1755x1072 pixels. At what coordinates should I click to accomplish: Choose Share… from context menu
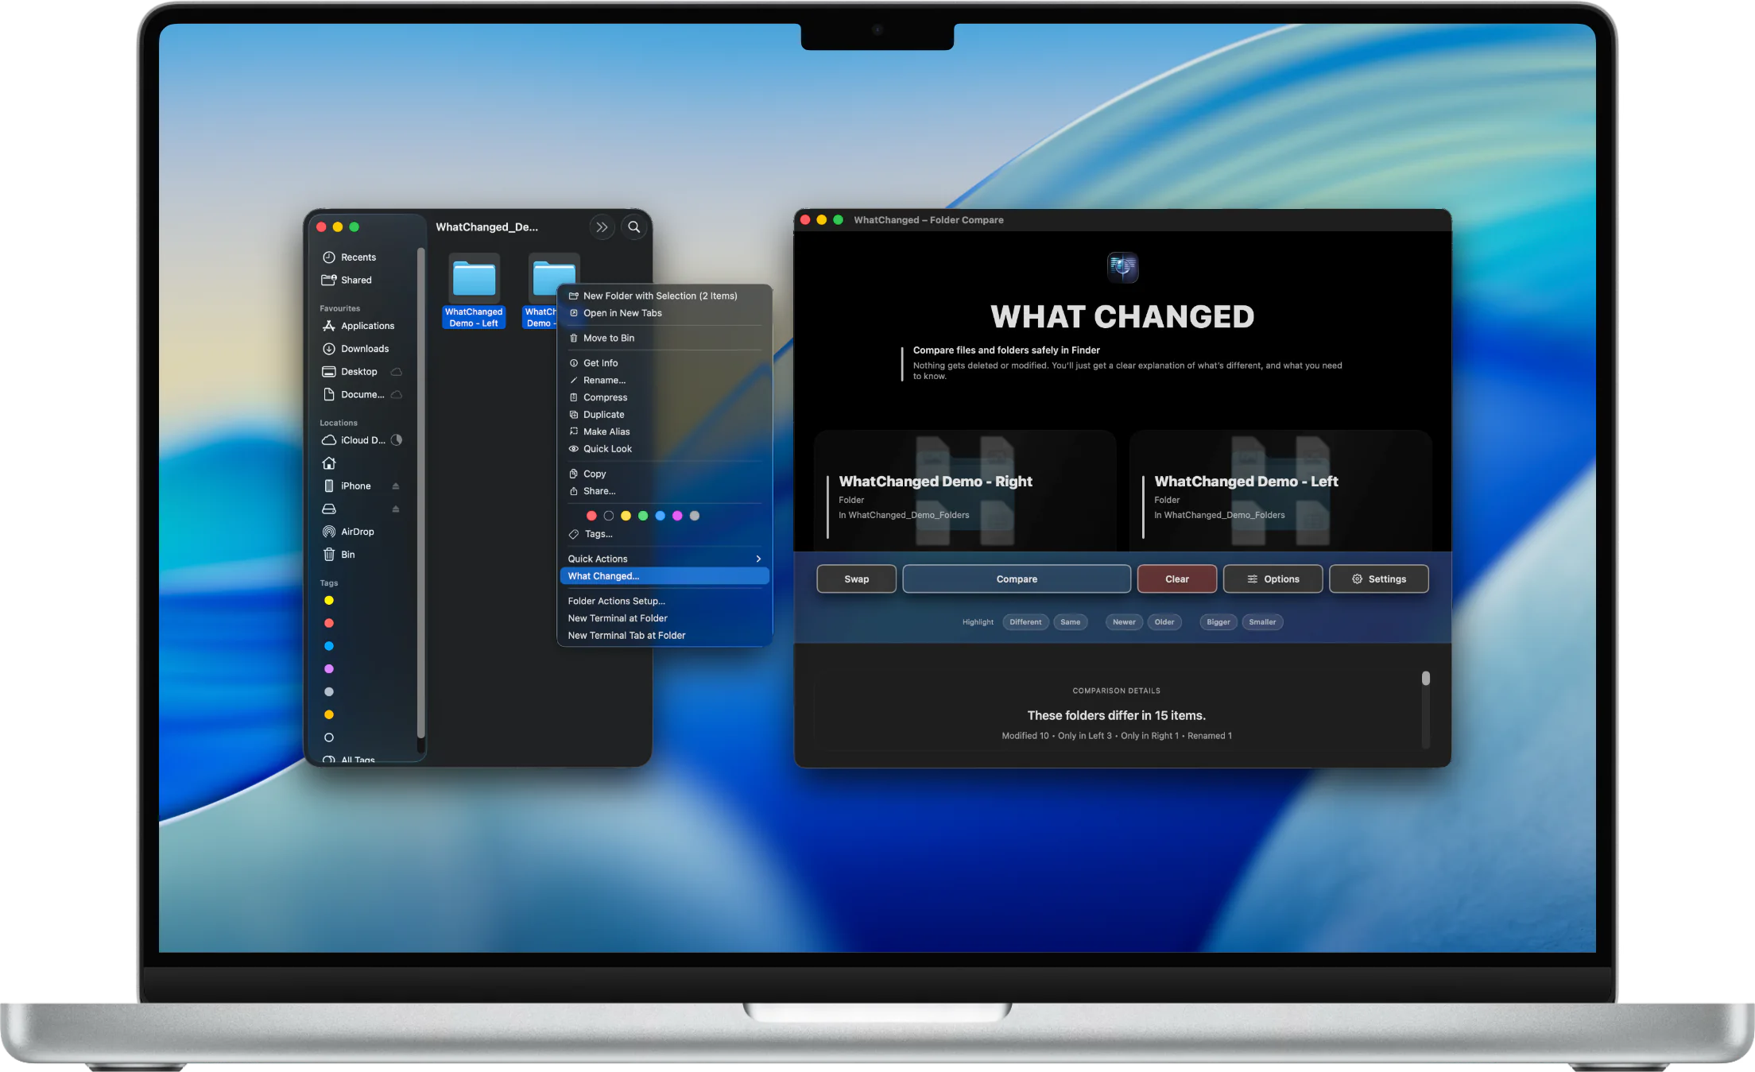point(664,491)
